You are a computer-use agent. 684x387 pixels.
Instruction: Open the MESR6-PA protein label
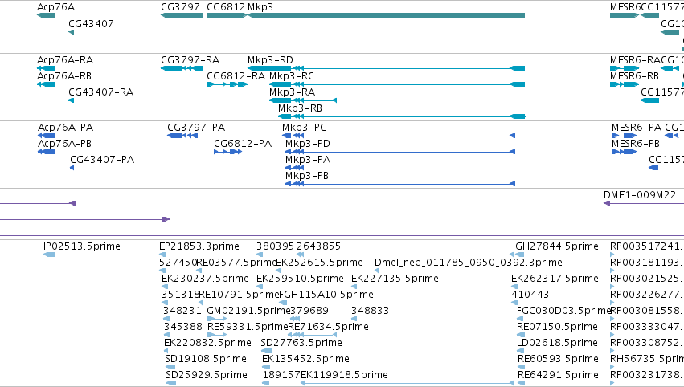(637, 128)
